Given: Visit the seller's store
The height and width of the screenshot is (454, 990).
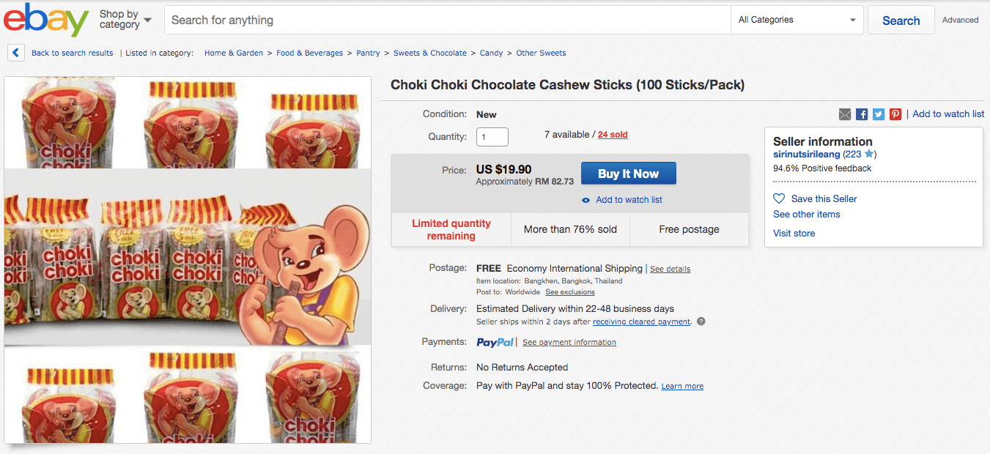Looking at the screenshot, I should click(794, 233).
